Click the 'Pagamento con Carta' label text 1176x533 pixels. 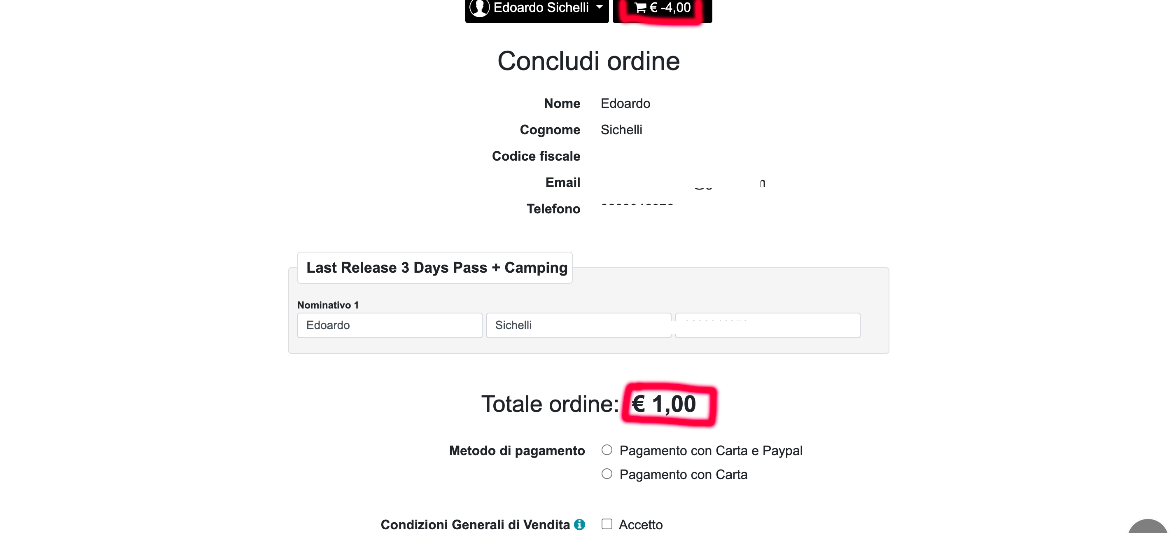click(x=683, y=475)
